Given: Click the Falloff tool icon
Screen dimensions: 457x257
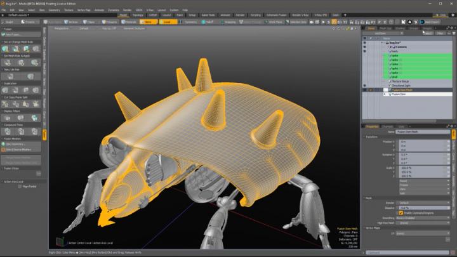Looking at the screenshot, I should pos(206,21).
